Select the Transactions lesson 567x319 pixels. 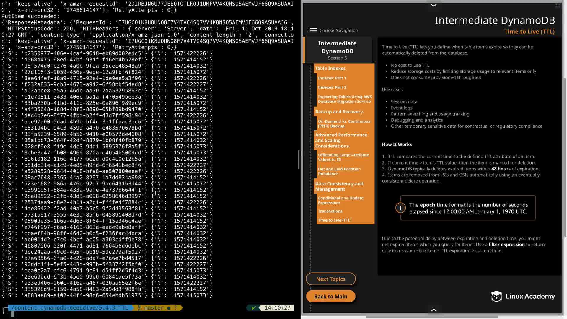tap(330, 211)
